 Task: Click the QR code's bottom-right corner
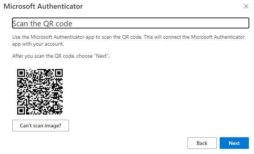click(62, 113)
